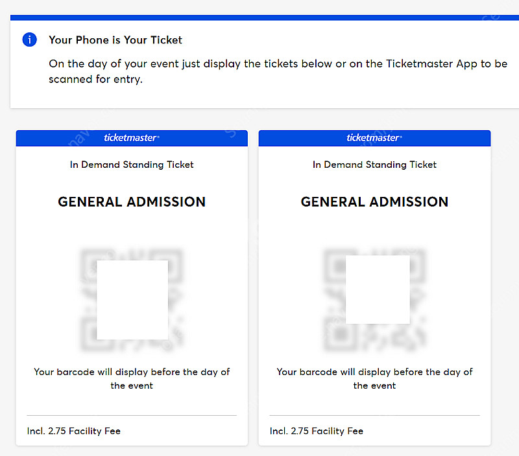Click the right card's ticketmaster logo
This screenshot has height=456, width=519.
coord(374,137)
